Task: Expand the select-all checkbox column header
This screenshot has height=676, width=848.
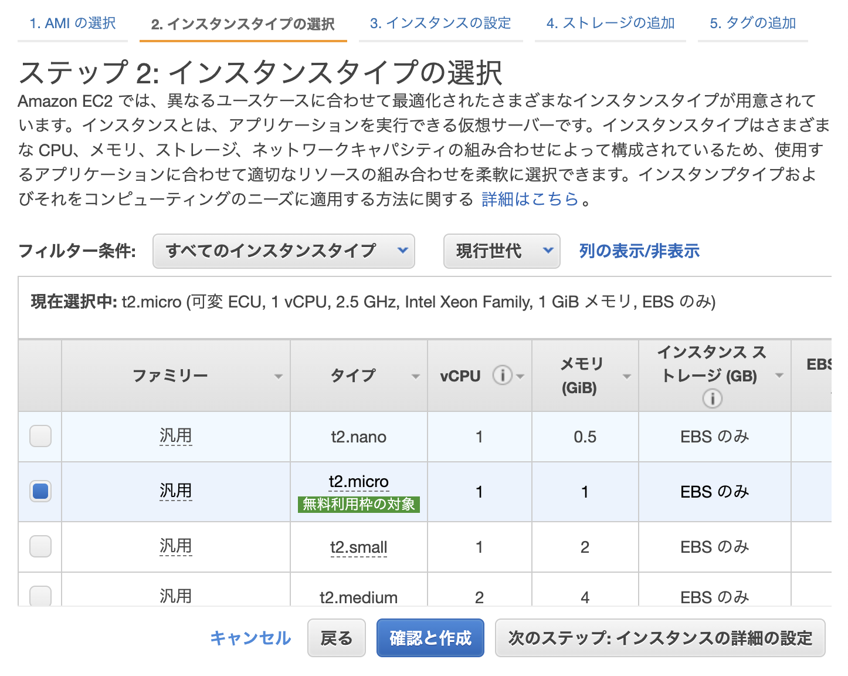Action: tap(40, 376)
